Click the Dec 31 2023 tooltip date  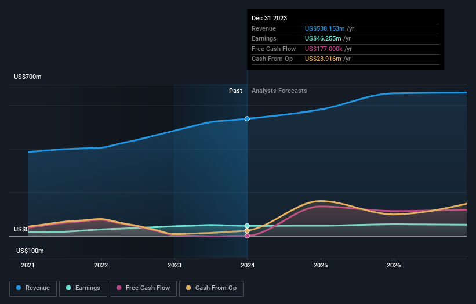tap(269, 18)
